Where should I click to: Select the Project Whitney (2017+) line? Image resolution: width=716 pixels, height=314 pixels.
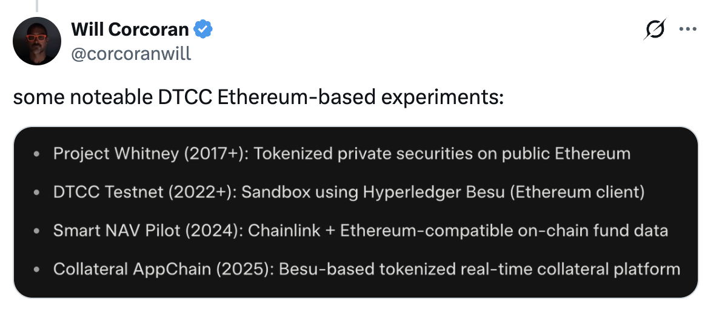coord(341,154)
